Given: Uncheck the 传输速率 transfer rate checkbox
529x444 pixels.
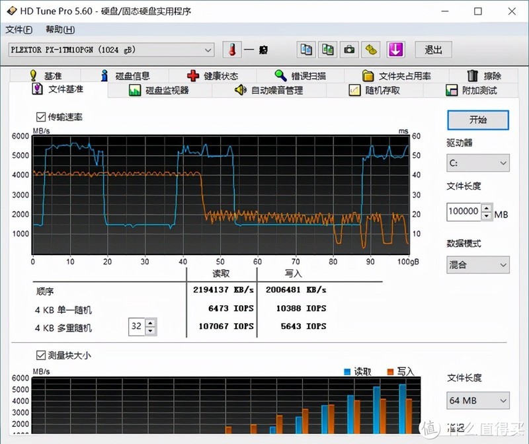Looking at the screenshot, I should tap(41, 116).
